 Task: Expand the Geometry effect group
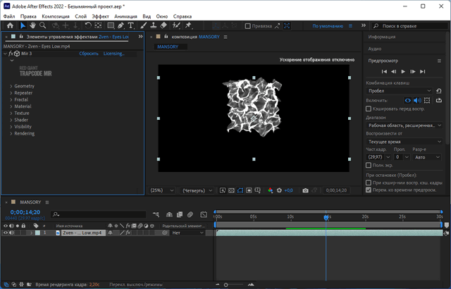coord(11,86)
